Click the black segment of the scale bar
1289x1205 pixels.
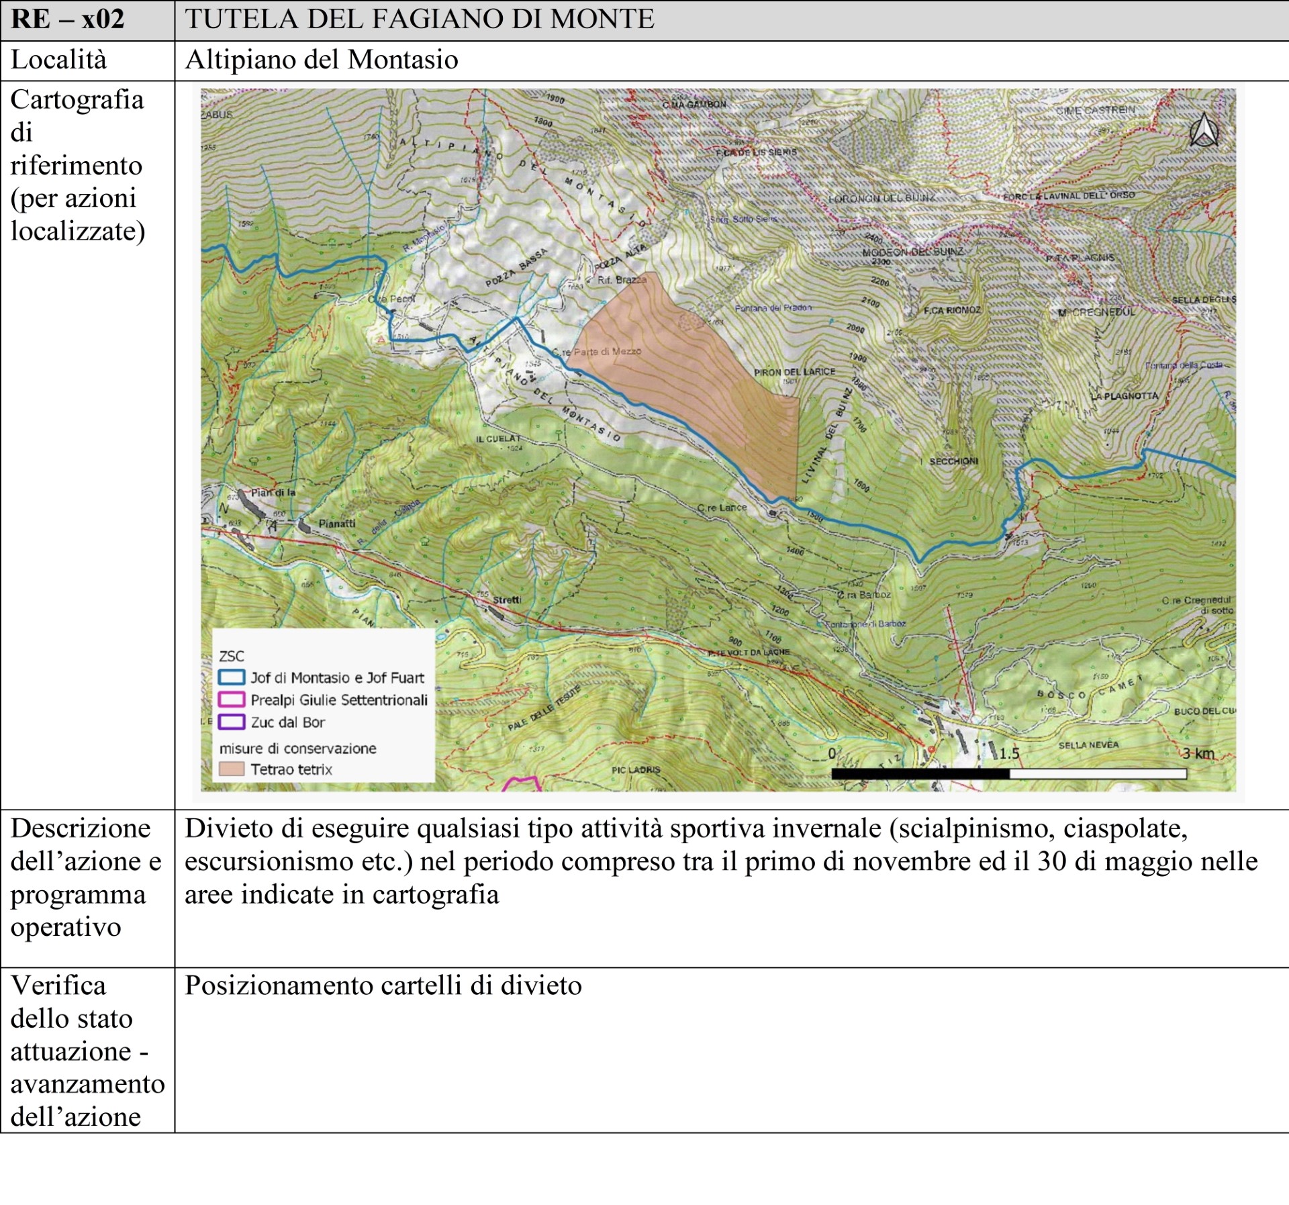click(x=920, y=773)
